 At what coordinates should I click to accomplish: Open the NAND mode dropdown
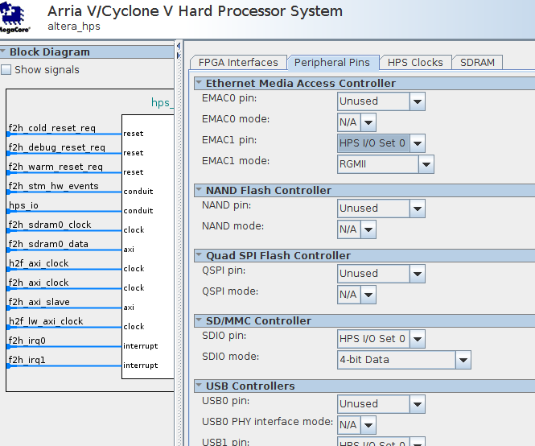tap(356, 229)
